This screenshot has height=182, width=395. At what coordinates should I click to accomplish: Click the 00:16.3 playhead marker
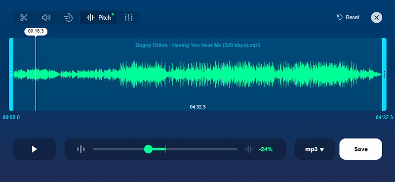click(x=36, y=31)
